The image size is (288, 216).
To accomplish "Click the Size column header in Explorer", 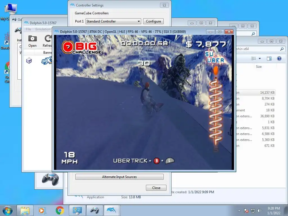I will pyautogui.click(x=259, y=67).
